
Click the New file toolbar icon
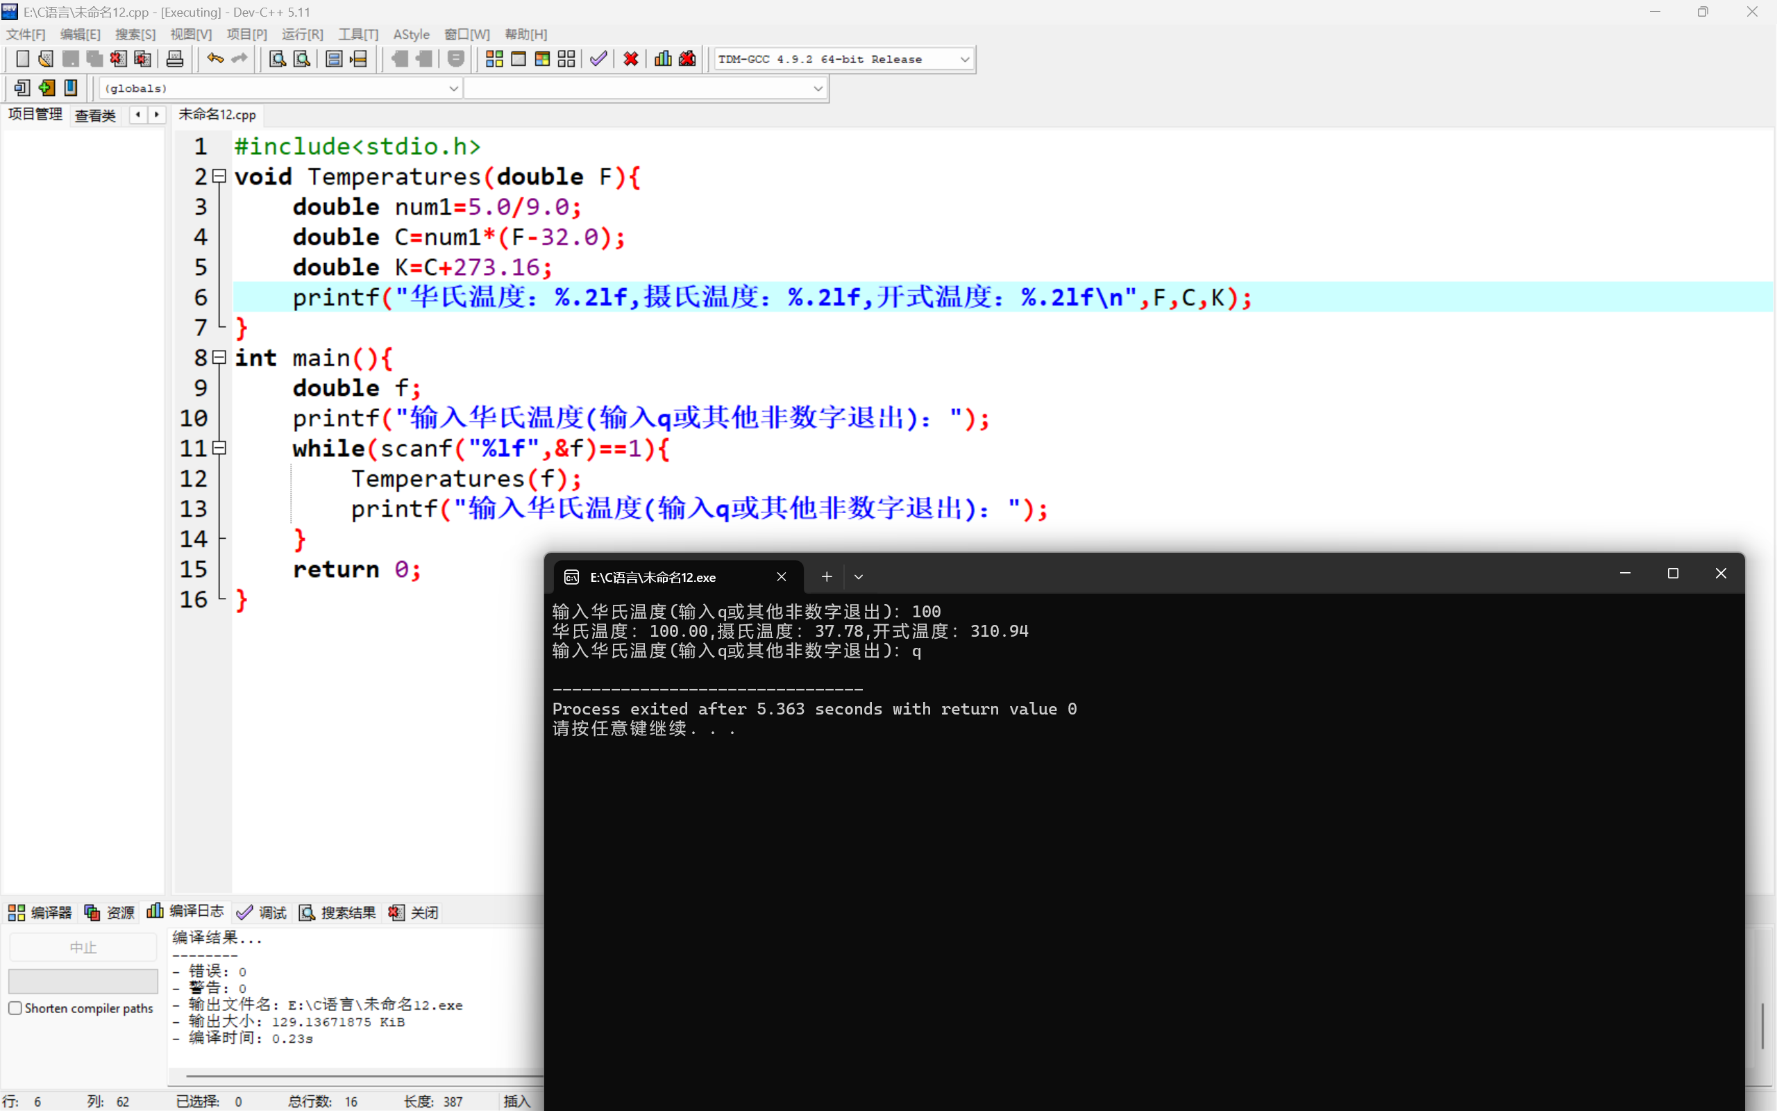[23, 59]
